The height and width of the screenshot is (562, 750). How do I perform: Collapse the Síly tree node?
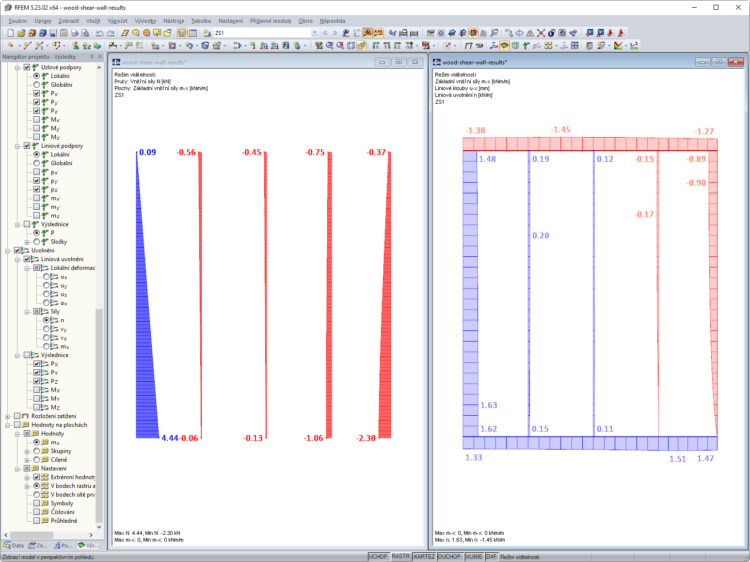pyautogui.click(x=27, y=312)
